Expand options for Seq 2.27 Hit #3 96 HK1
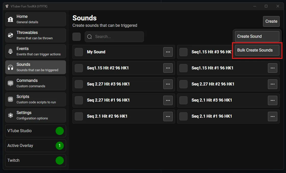Image resolution: width=286 pixels, height=173 pixels. tap(168, 84)
